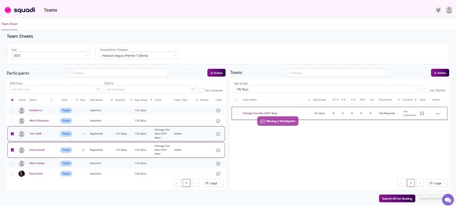Viewport: 456px width, 206px height.
Task: Select the Mark Viduka row checkbox
Action: (x=12, y=163)
